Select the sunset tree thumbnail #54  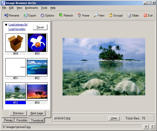tap(37, 91)
